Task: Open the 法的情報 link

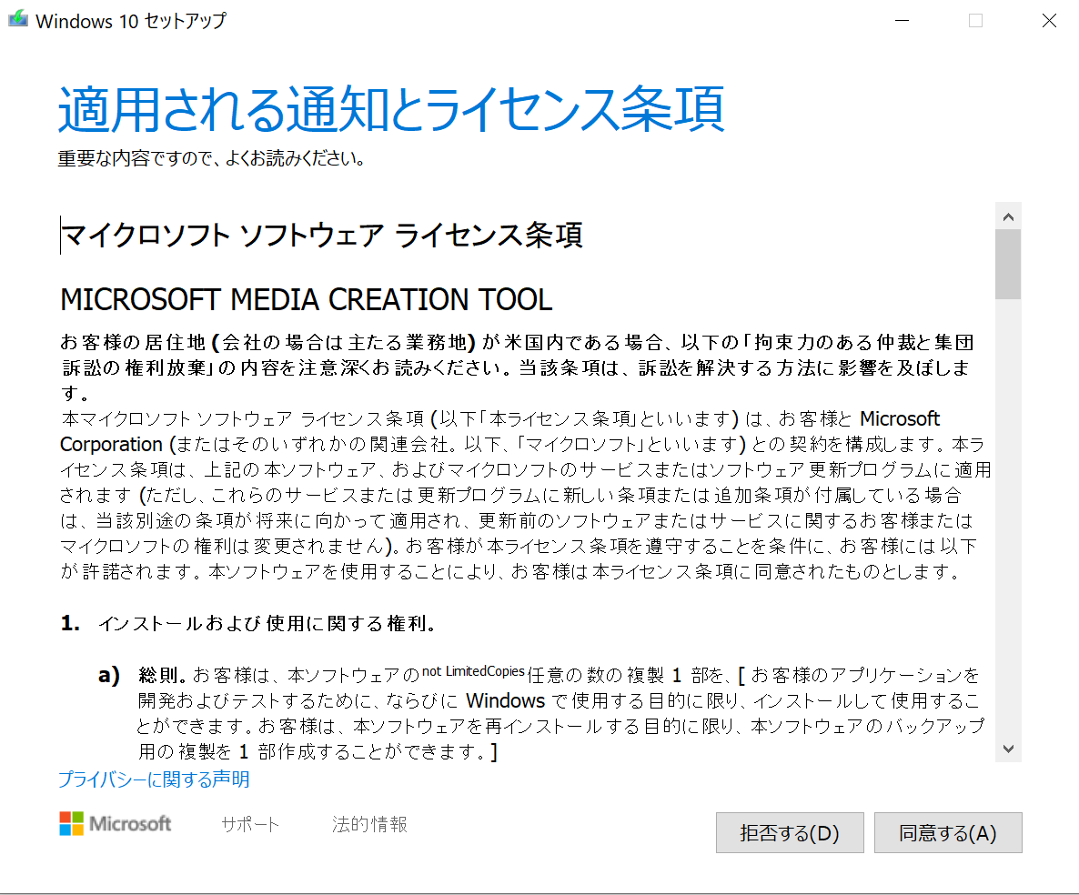Action: (369, 824)
